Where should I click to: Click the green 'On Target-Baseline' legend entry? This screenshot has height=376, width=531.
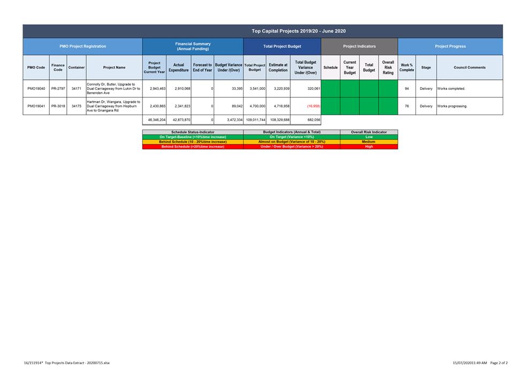(x=193, y=137)
